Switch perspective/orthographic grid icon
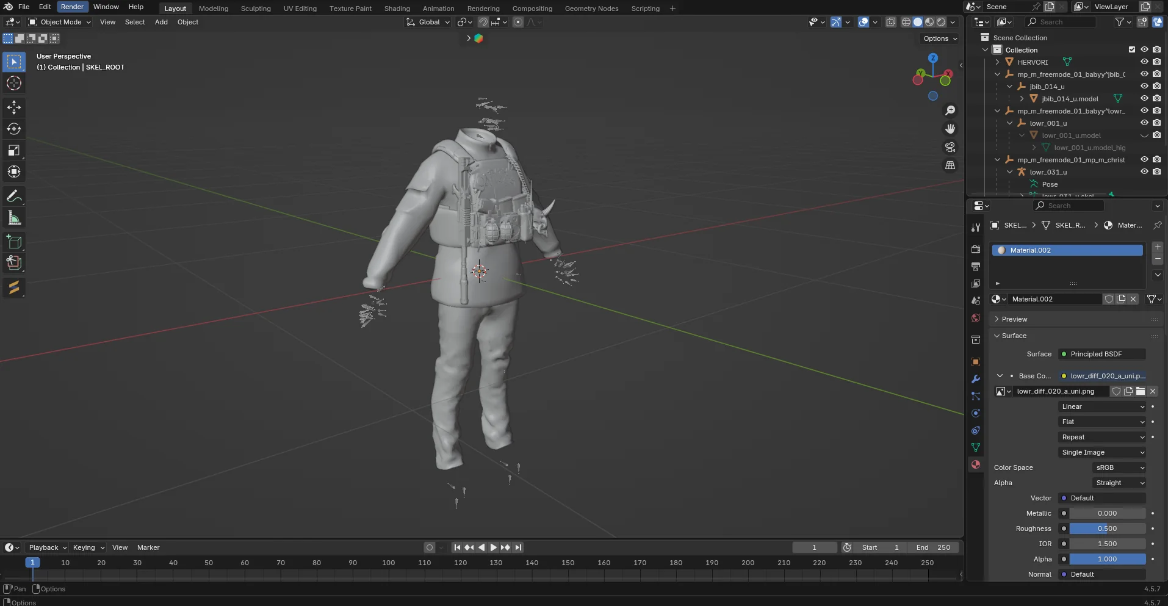This screenshot has width=1168, height=606. pos(950,165)
